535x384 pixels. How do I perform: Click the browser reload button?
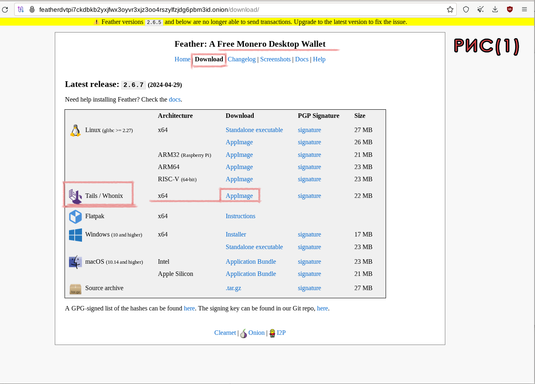pyautogui.click(x=5, y=9)
